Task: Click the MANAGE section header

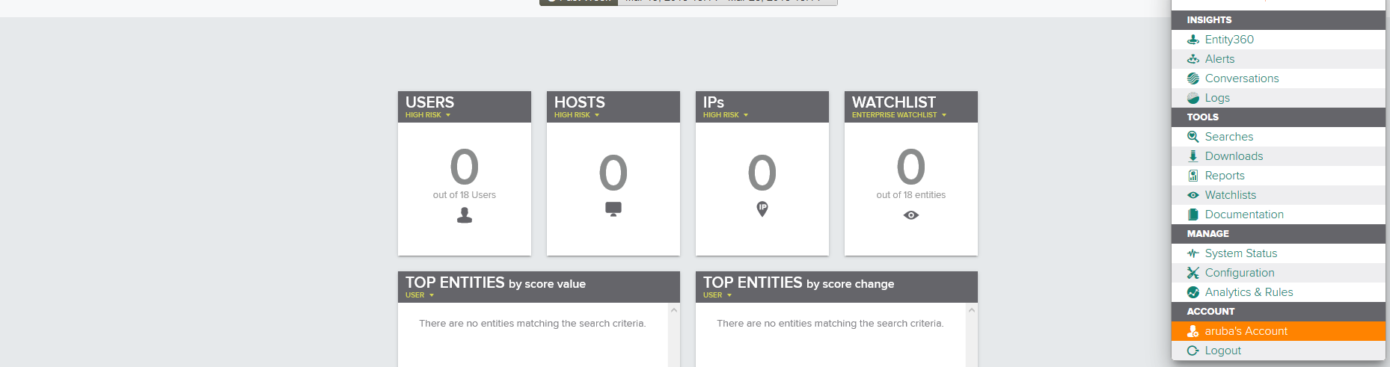Action: tap(1279, 234)
